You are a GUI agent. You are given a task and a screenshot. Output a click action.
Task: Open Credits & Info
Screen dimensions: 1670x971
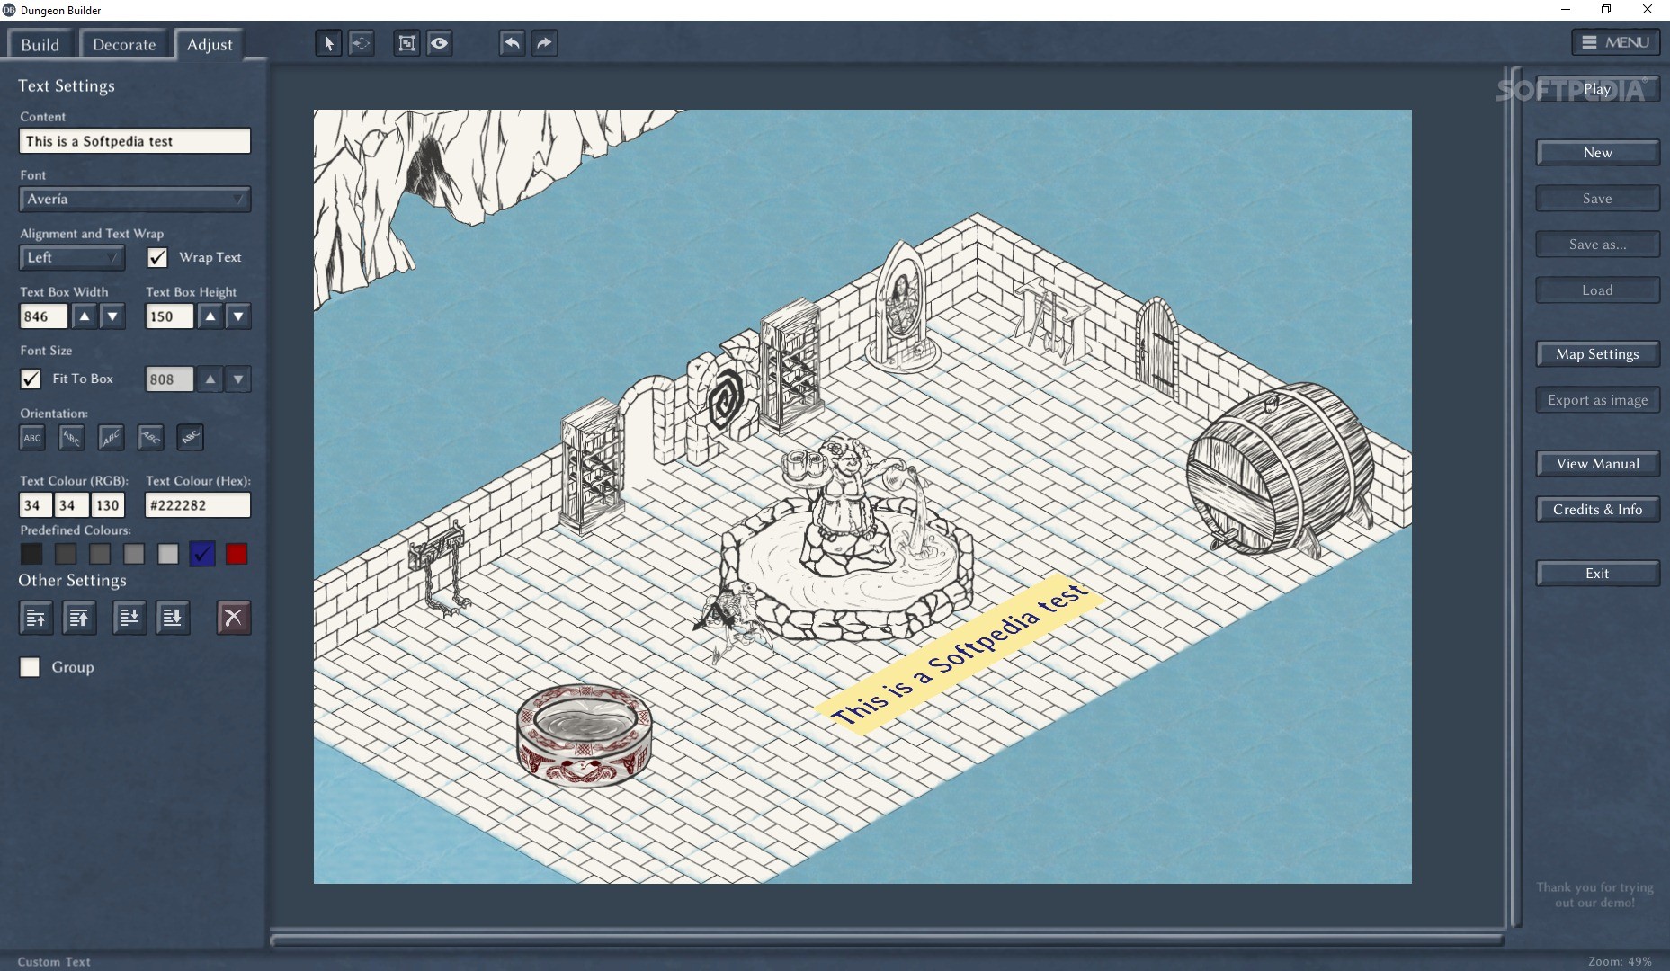[1597, 510]
